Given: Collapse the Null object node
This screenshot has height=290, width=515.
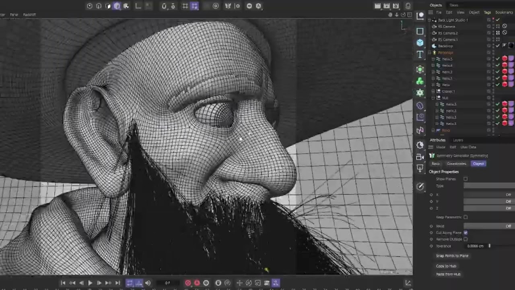Looking at the screenshot, I should [x=433, y=98].
